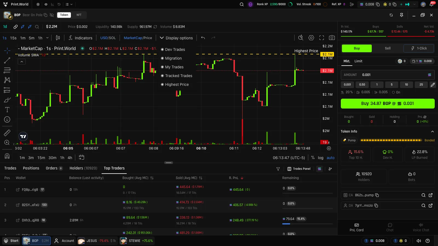The height and width of the screenshot is (246, 438).
Task: Switch chart between MarketCap and Price
Action: click(x=138, y=38)
